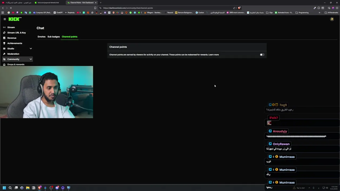Viewport: 340px width, 191px height.
Task: Click the Community people icon
Action: pyautogui.click(x=4, y=59)
